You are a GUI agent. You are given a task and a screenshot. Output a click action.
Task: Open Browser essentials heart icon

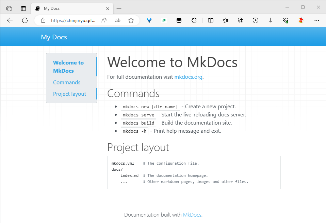tap(286, 20)
